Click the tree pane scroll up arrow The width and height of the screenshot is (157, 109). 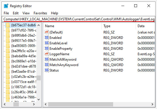(x=38, y=25)
